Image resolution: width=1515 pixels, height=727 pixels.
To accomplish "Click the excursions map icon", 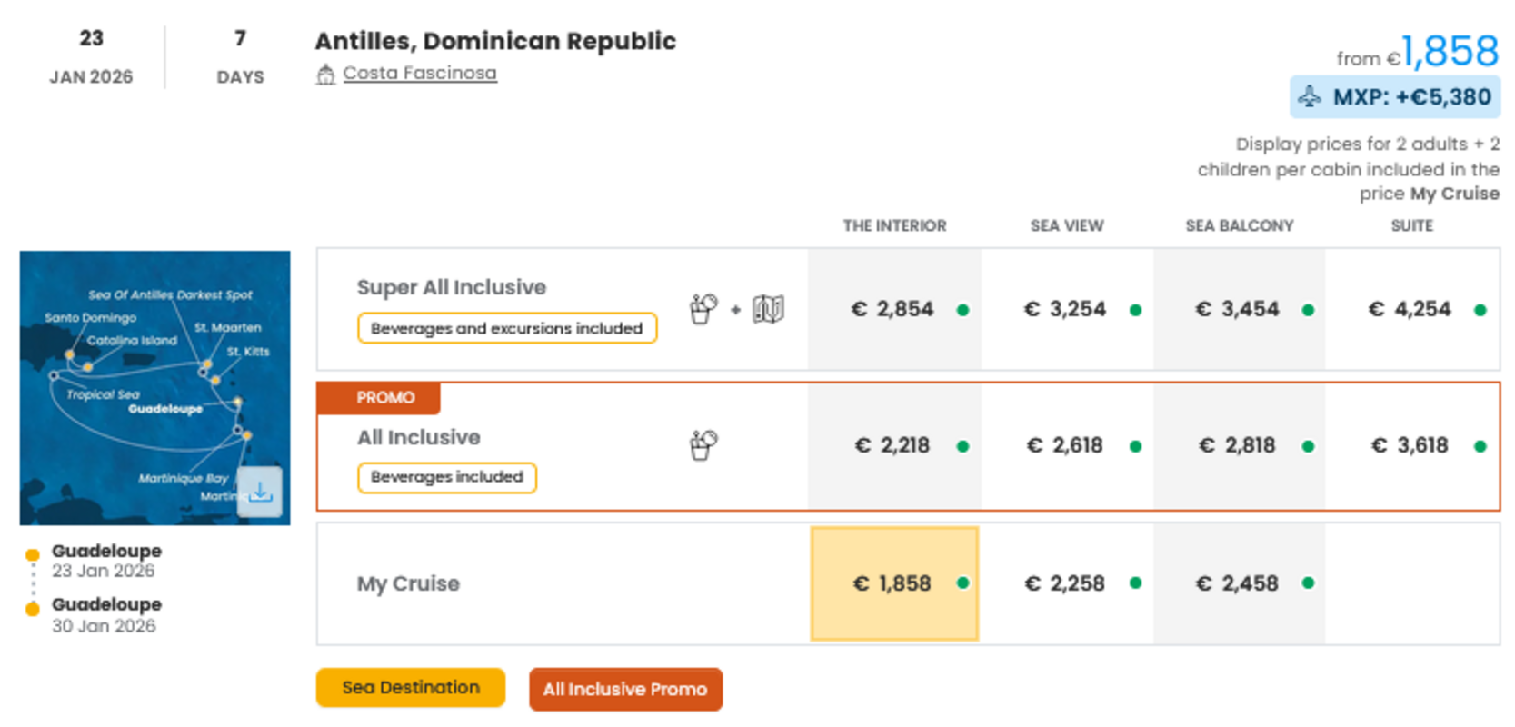I will (768, 309).
